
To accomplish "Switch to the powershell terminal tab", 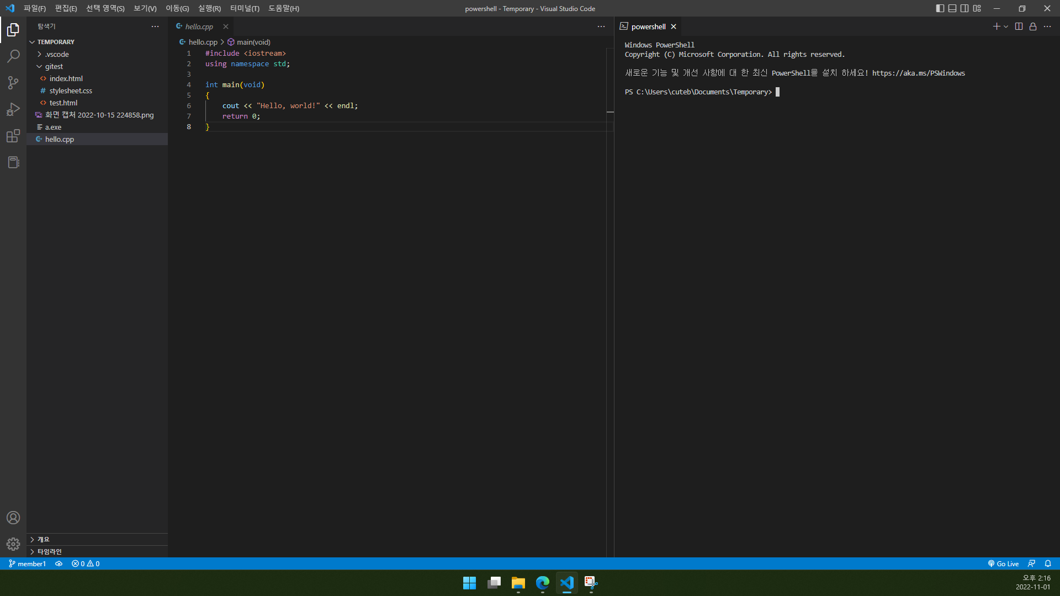I will [648, 26].
